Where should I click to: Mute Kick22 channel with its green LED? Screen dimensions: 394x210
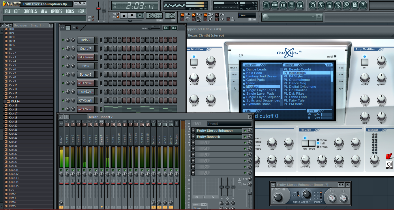pyautogui.click(x=63, y=40)
